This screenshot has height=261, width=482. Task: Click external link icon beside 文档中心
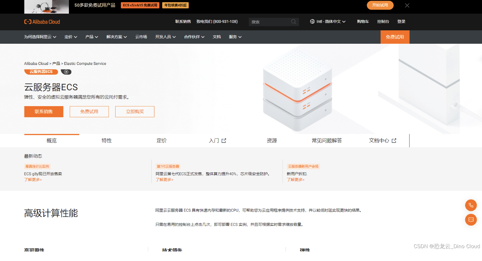[394, 140]
